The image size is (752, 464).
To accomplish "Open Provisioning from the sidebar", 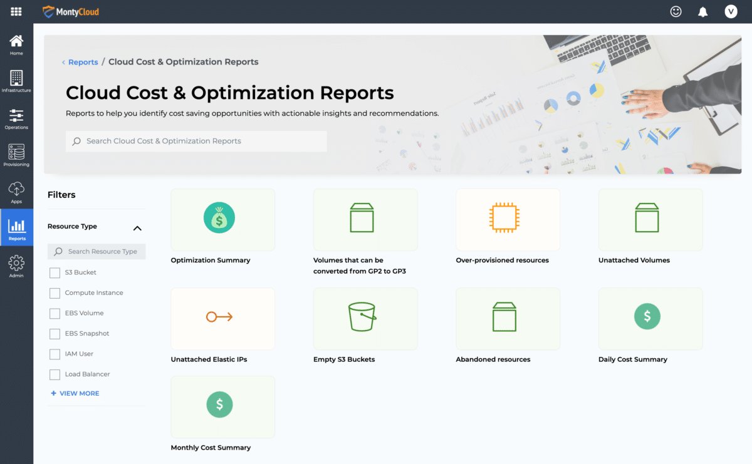I will (16, 155).
